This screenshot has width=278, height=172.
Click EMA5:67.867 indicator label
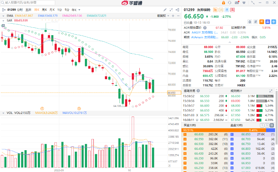(24, 16)
